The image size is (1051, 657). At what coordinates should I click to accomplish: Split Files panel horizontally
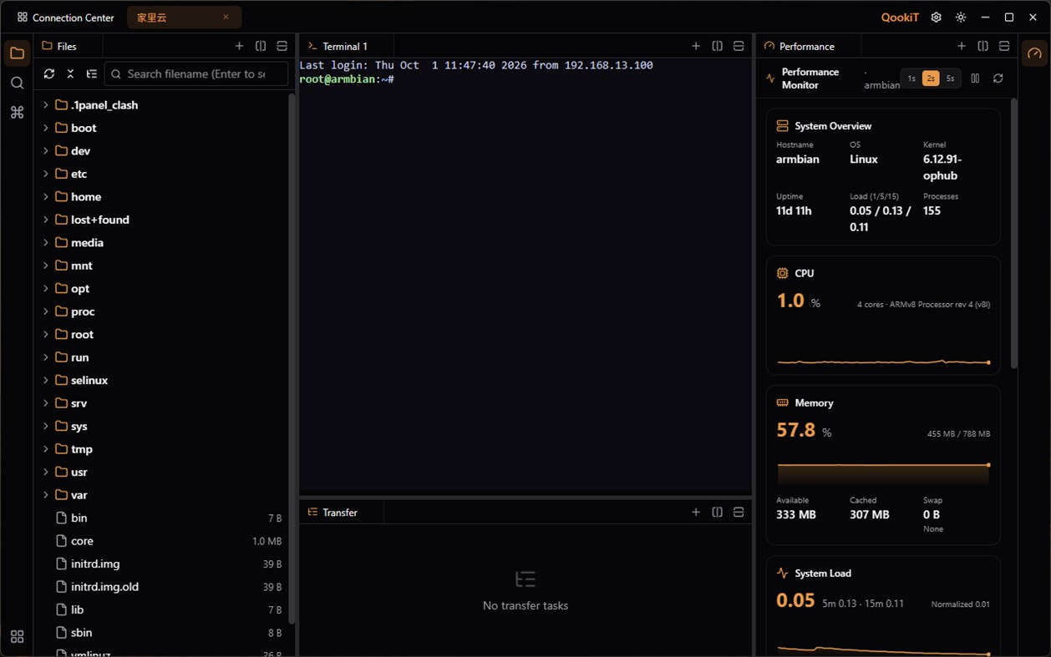[282, 46]
